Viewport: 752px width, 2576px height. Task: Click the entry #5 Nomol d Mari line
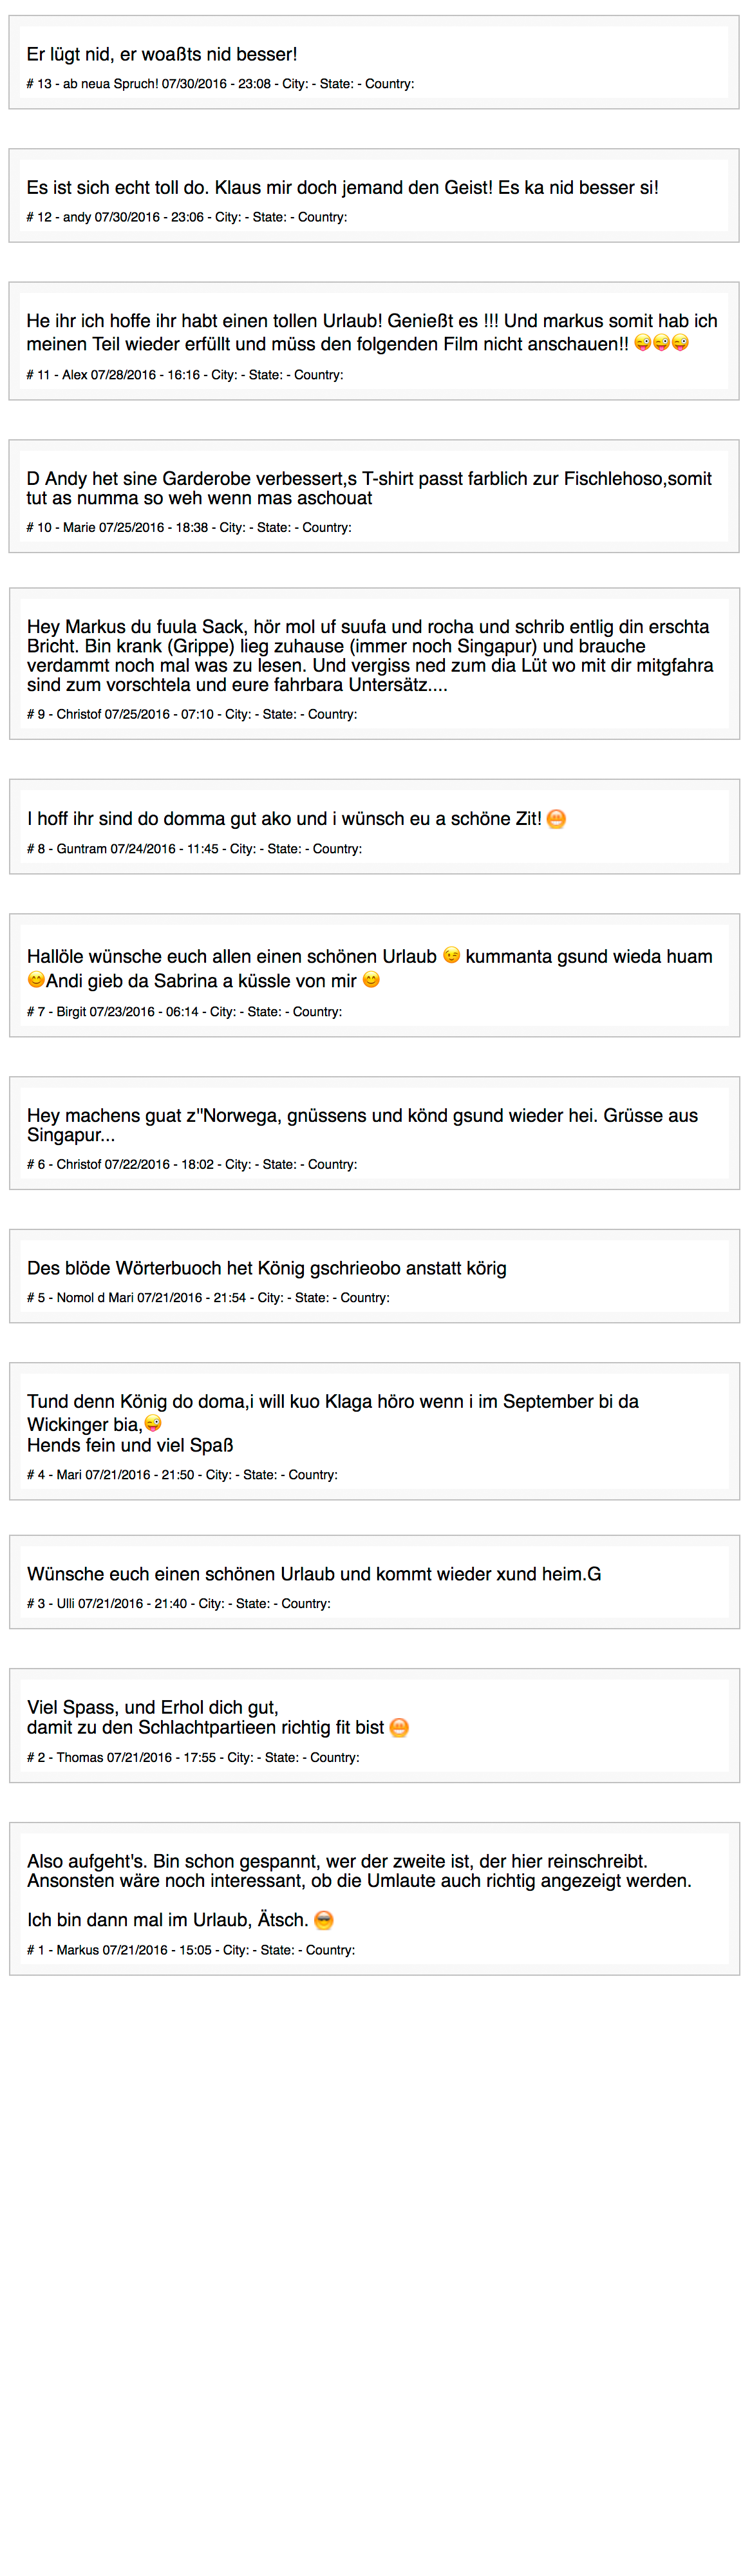208,1298
